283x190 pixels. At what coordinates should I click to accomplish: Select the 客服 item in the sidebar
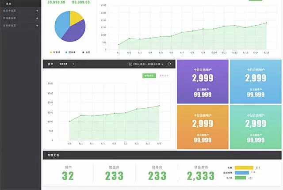[8, 4]
